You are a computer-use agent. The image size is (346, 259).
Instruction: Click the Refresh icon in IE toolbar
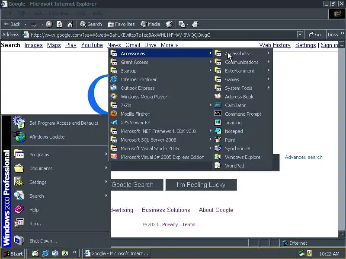[59, 24]
